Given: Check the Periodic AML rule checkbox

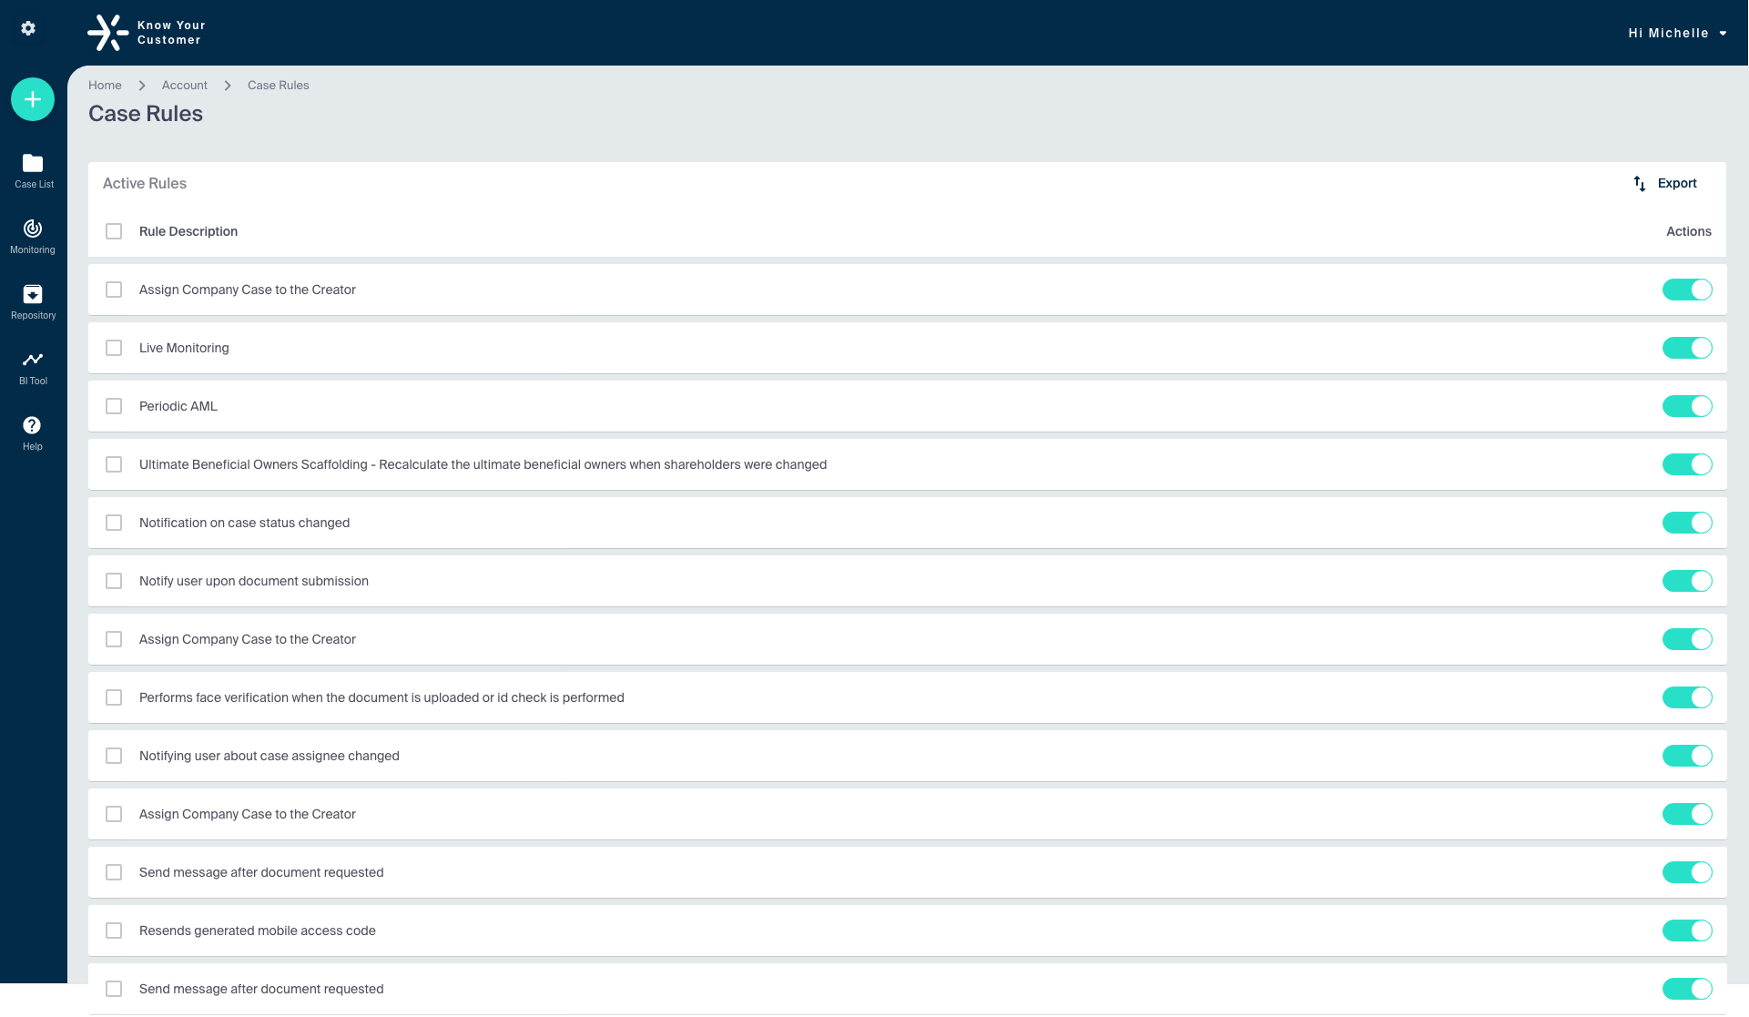Looking at the screenshot, I should (114, 406).
